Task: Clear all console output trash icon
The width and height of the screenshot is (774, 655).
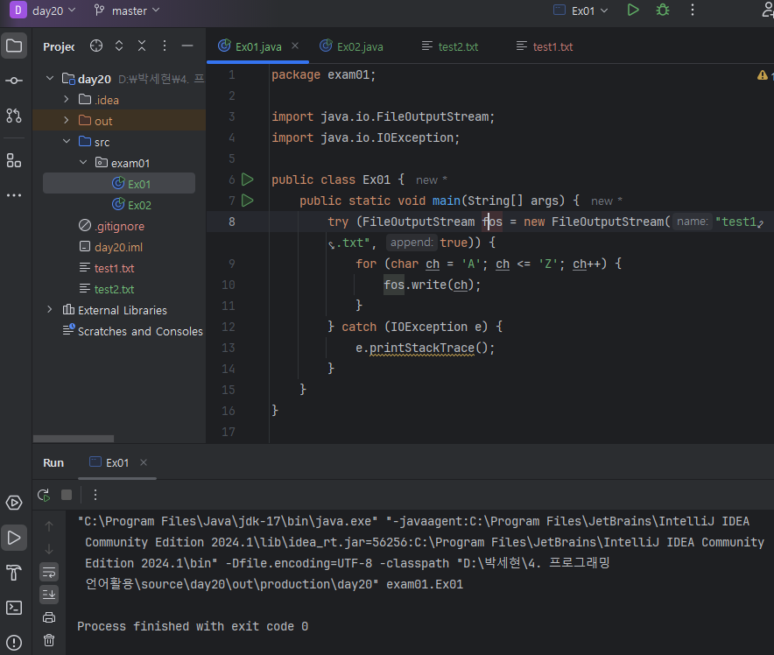Action: tap(49, 640)
